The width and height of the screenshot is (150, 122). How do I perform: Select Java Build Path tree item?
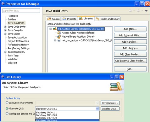(16, 23)
